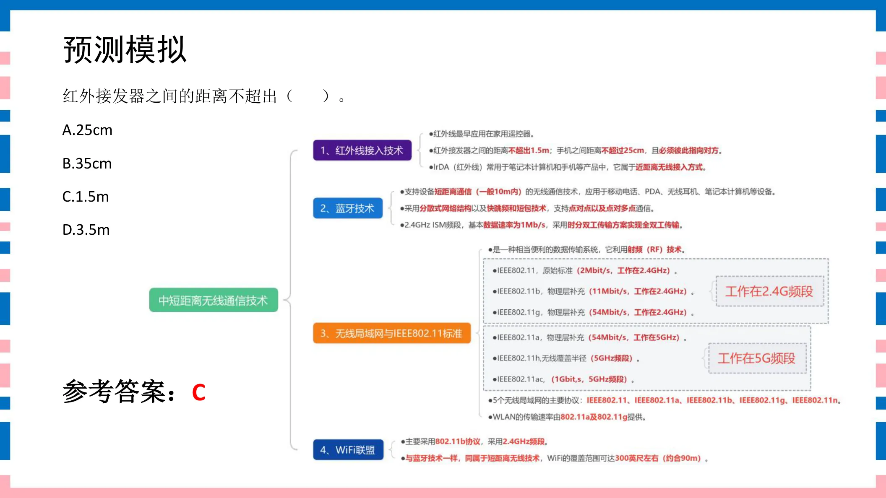Select answer option C.1.5m

tap(86, 197)
